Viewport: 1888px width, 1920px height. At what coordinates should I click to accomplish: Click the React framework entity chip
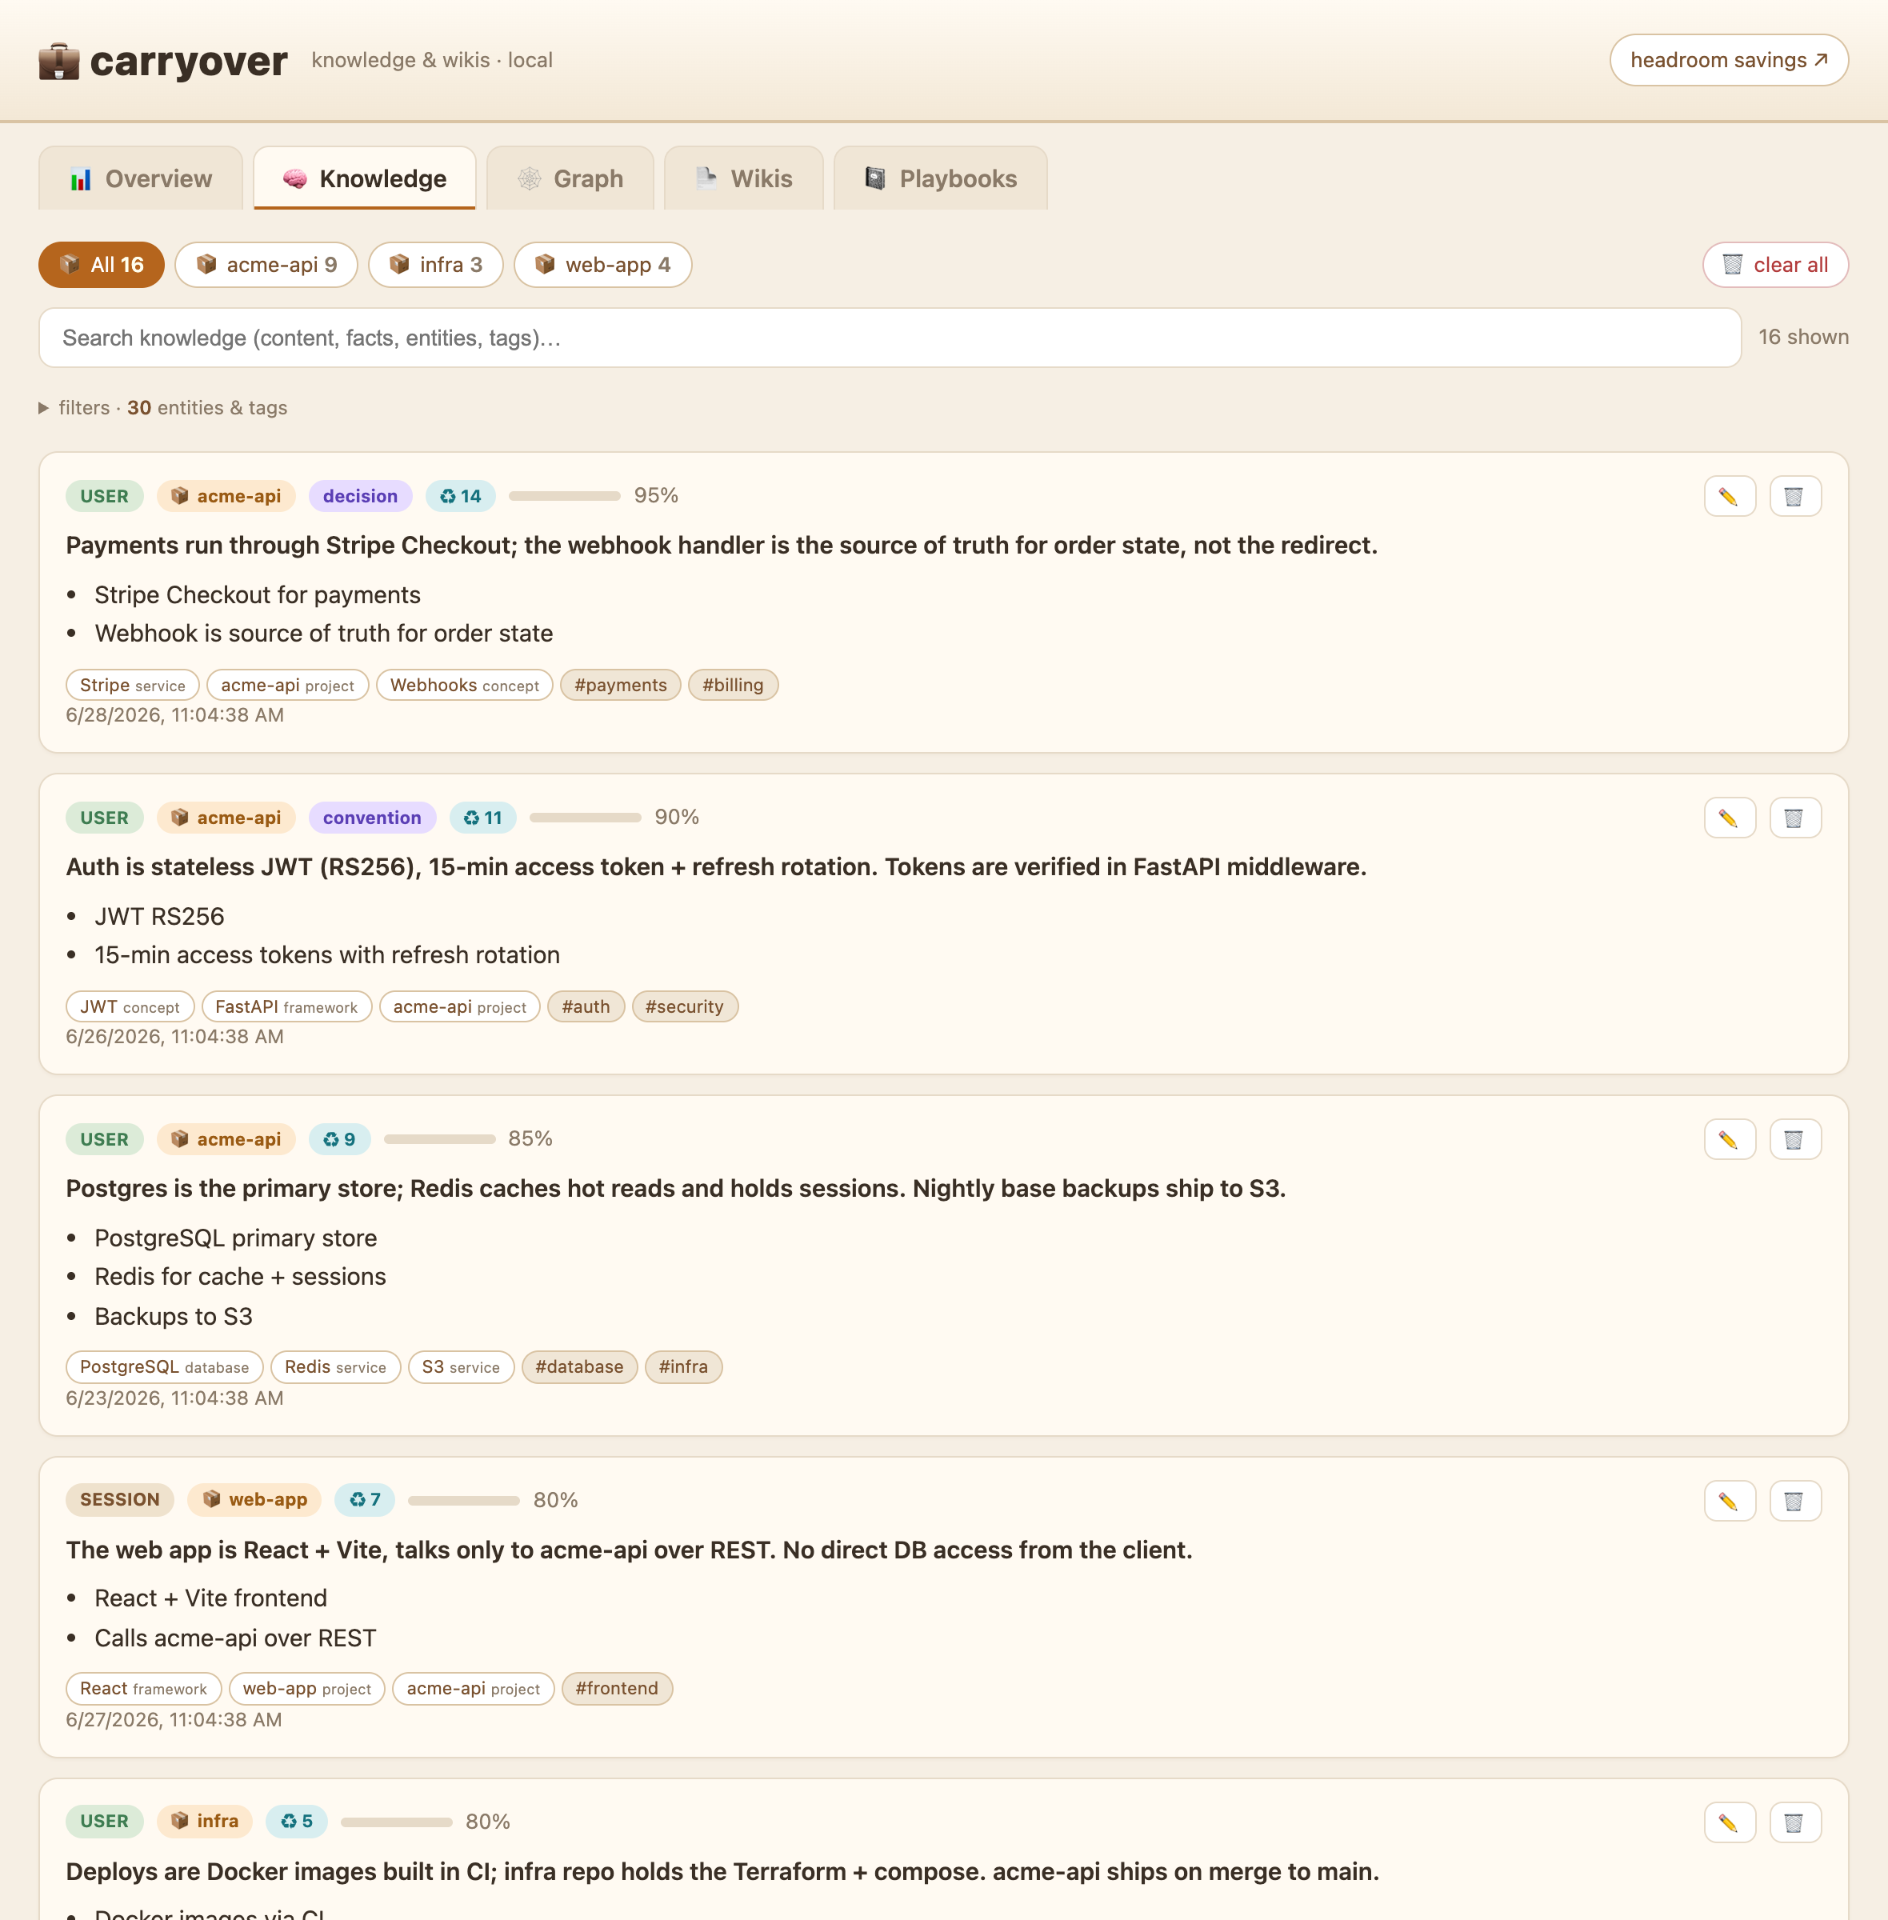[144, 1688]
